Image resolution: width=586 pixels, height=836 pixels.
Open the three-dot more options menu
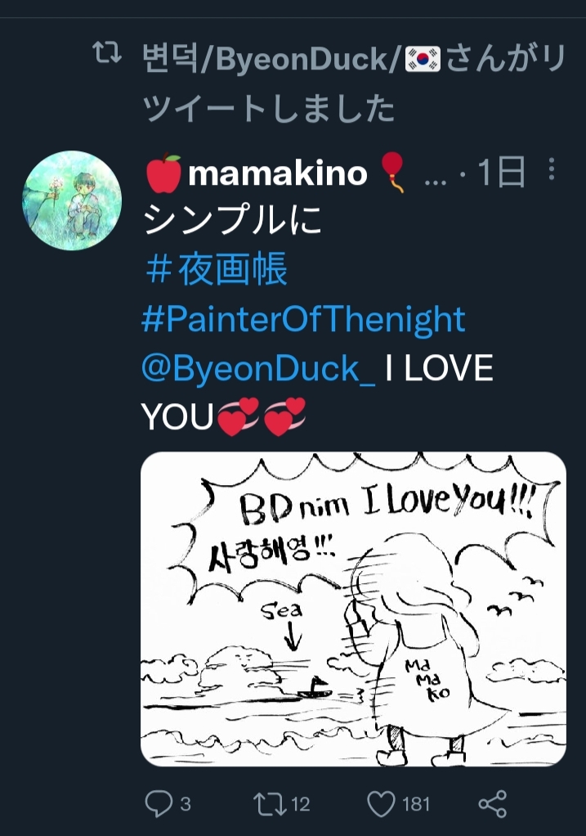click(x=552, y=169)
